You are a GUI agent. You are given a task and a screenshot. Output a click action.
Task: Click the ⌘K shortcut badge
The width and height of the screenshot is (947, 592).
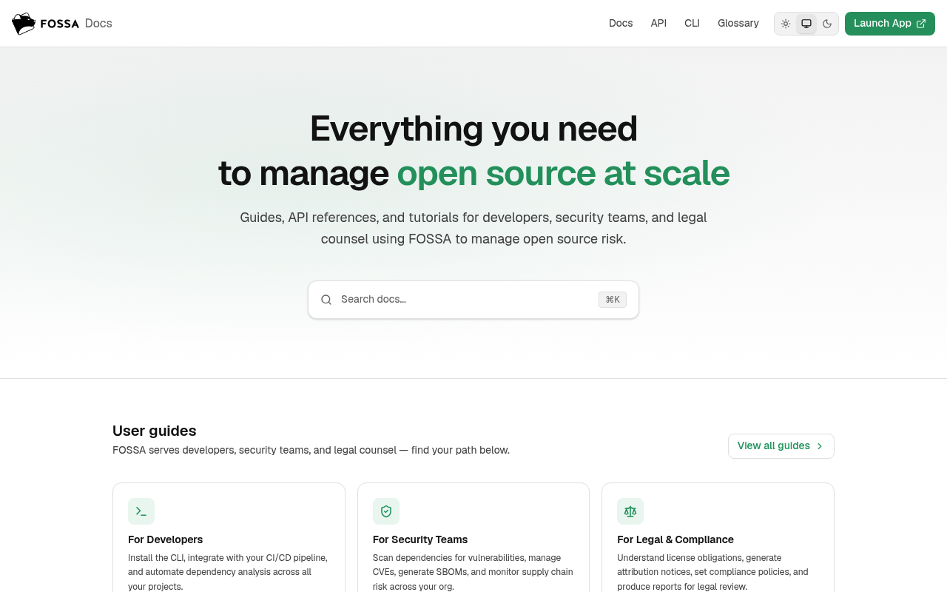tap(613, 300)
